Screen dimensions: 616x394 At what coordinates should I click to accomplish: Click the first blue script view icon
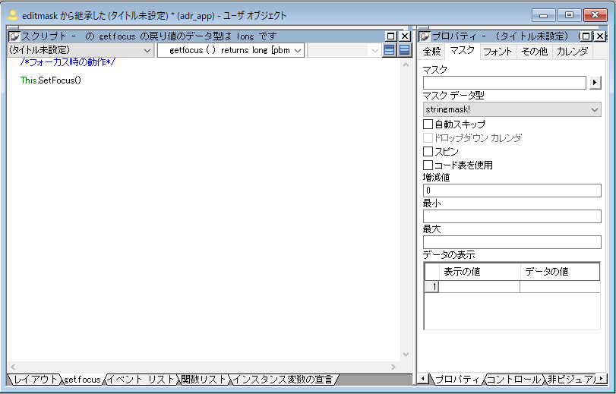click(390, 50)
